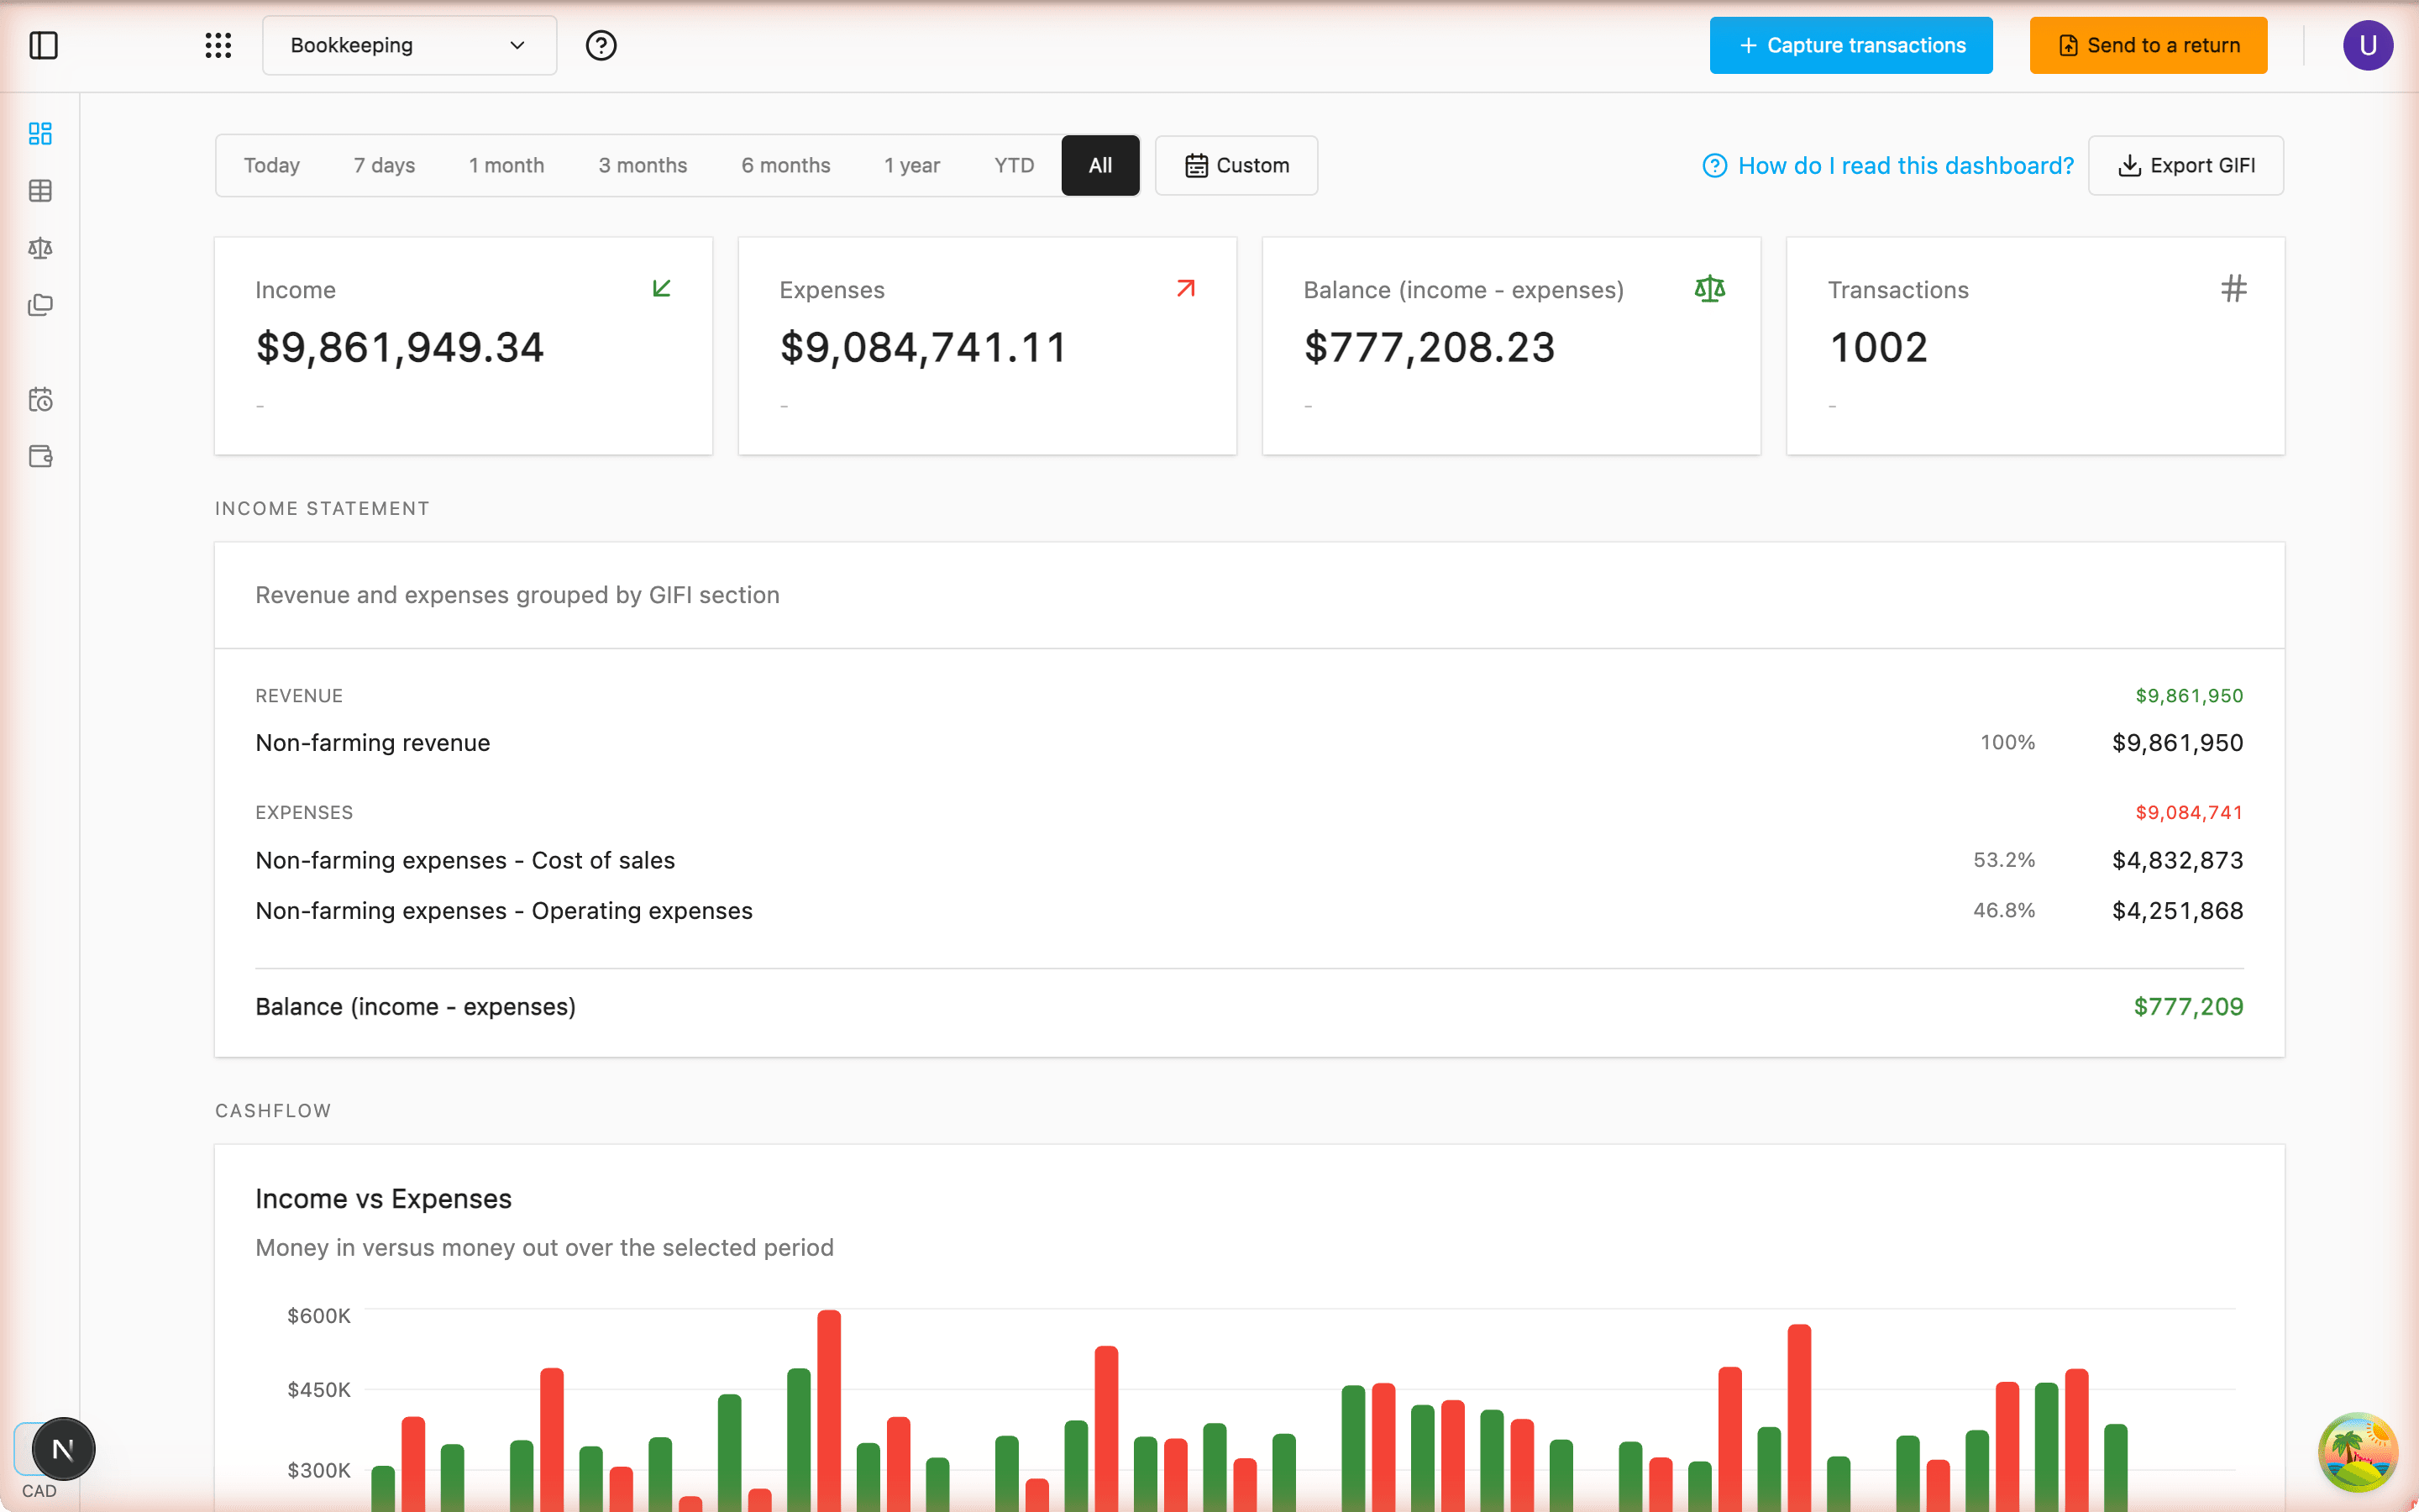Select the All period tab
This screenshot has height=1512, width=2419.
[1099, 165]
